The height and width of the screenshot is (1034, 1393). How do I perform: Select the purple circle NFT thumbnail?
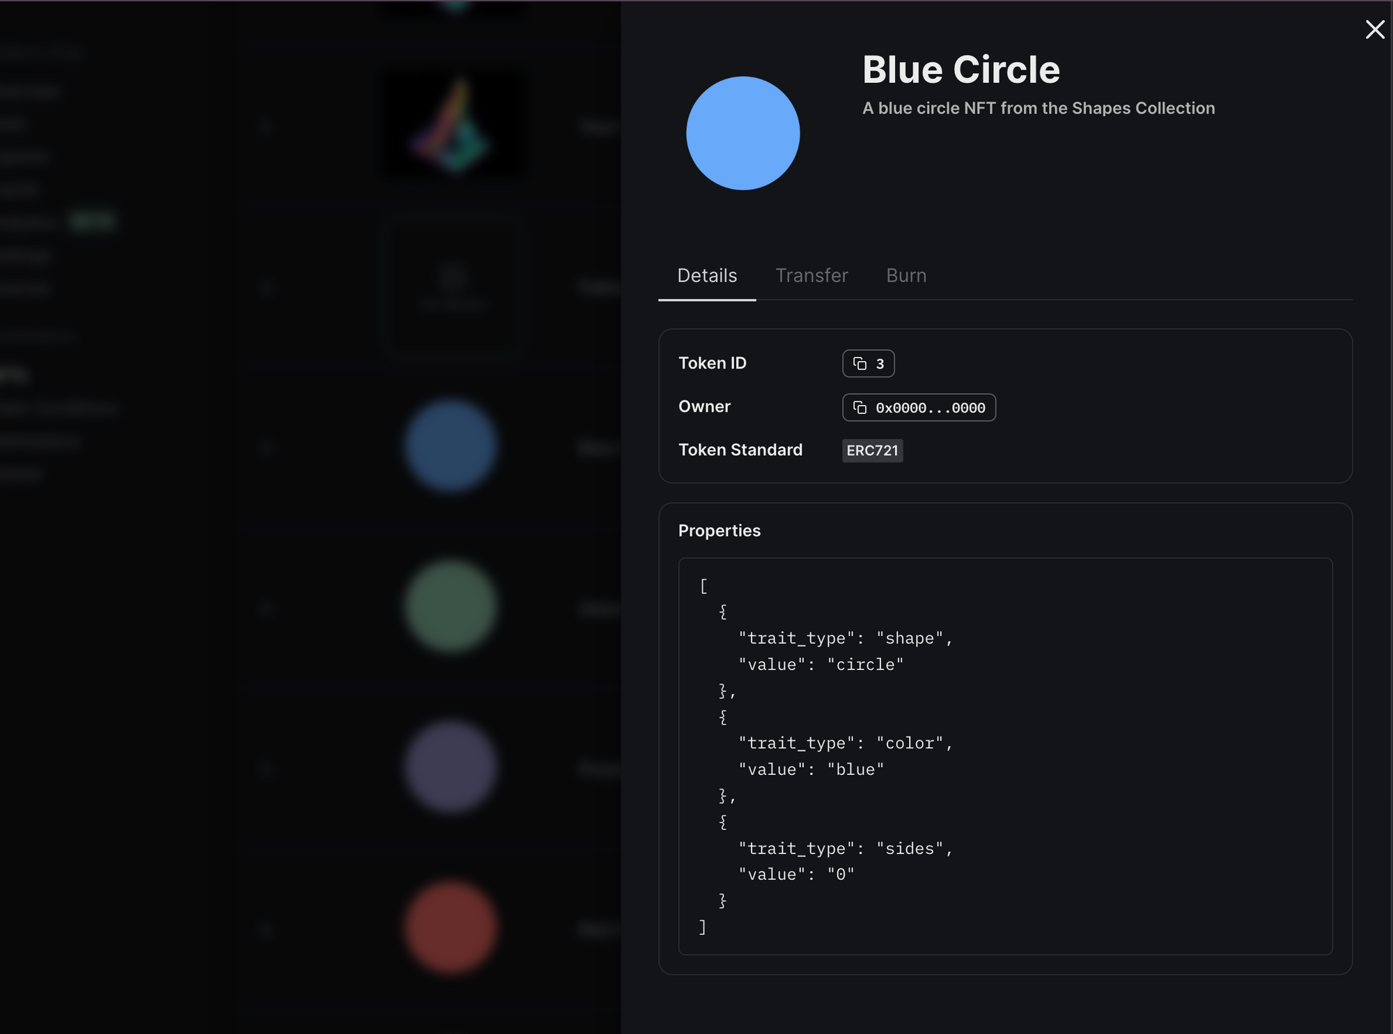pos(451,766)
